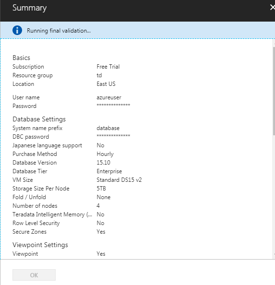Image resolution: width=275 pixels, height=285 pixels.
Task: Click the 'East US' location value
Action: [x=106, y=84]
